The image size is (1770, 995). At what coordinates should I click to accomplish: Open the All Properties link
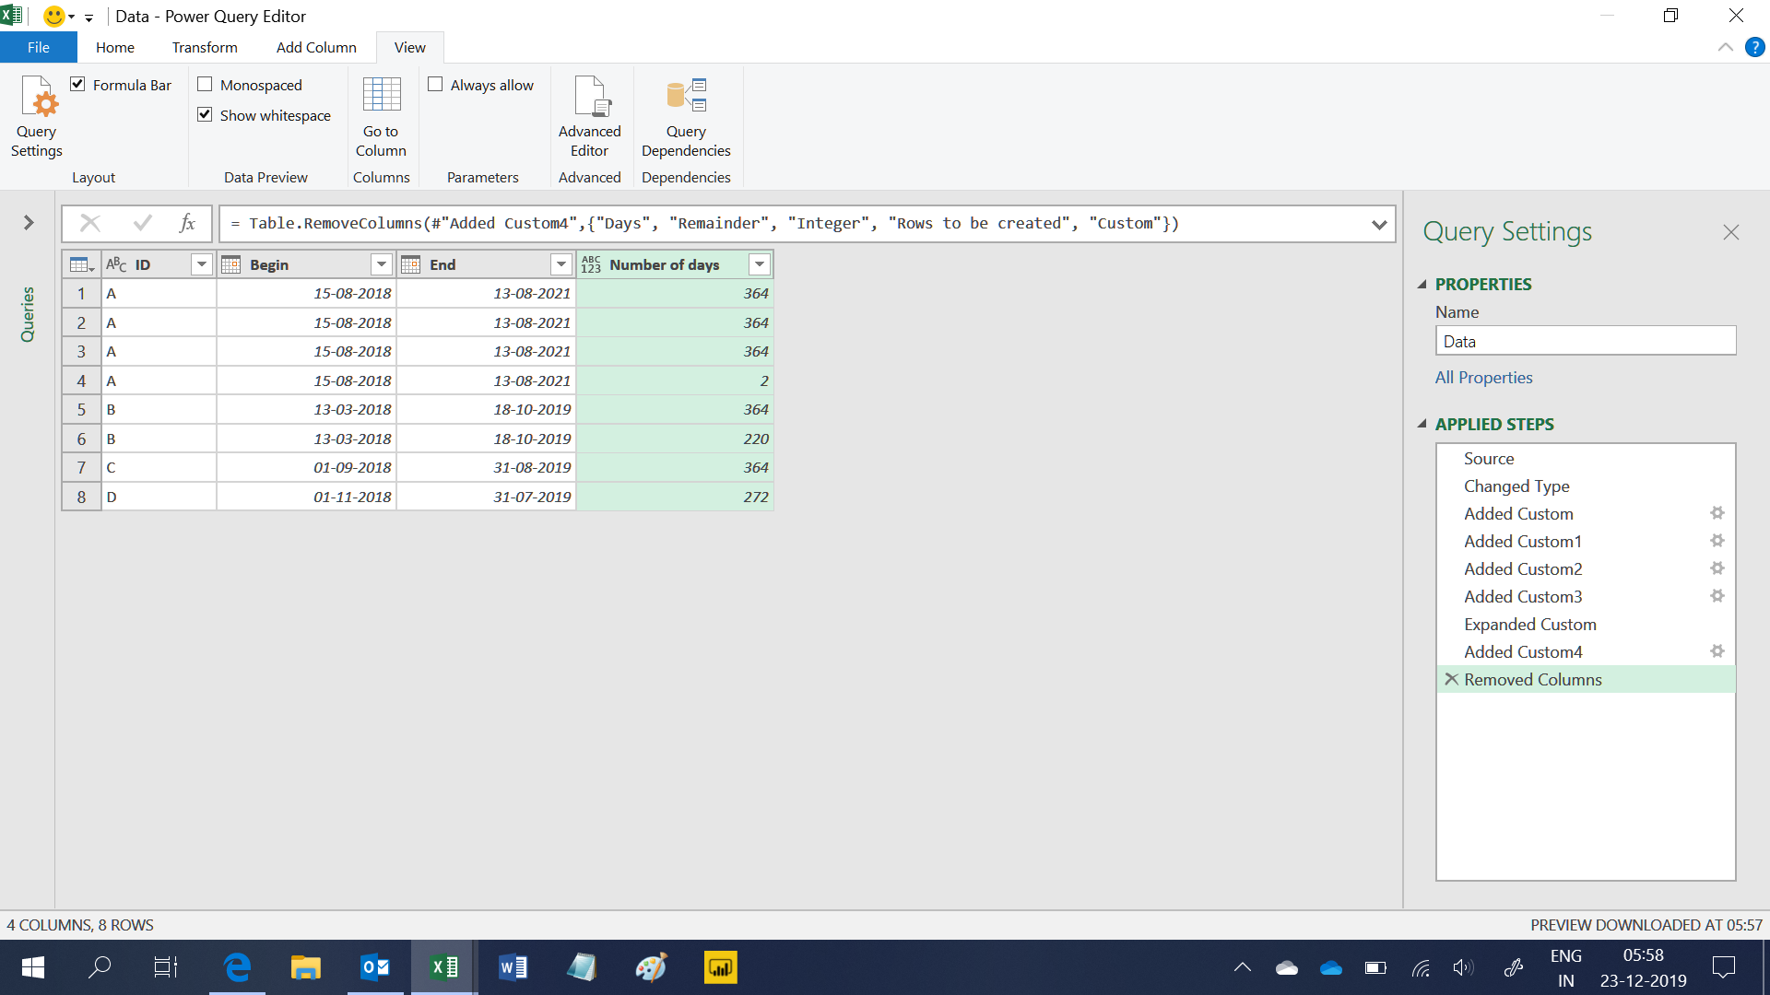coord(1483,378)
